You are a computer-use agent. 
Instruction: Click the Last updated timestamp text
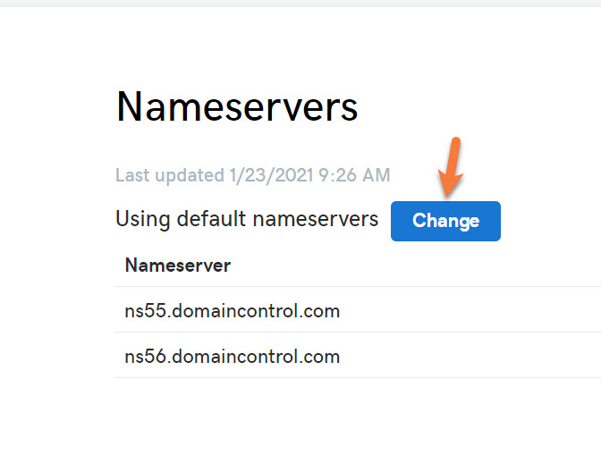point(252,175)
